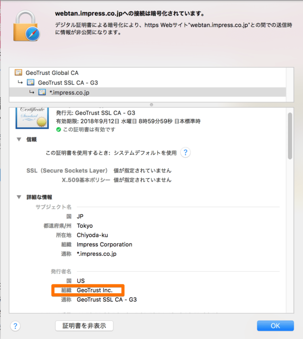Click the encrypted connection title for webtan.impress.co.jp
Image resolution: width=303 pixels, height=339 pixels.
tap(130, 13)
